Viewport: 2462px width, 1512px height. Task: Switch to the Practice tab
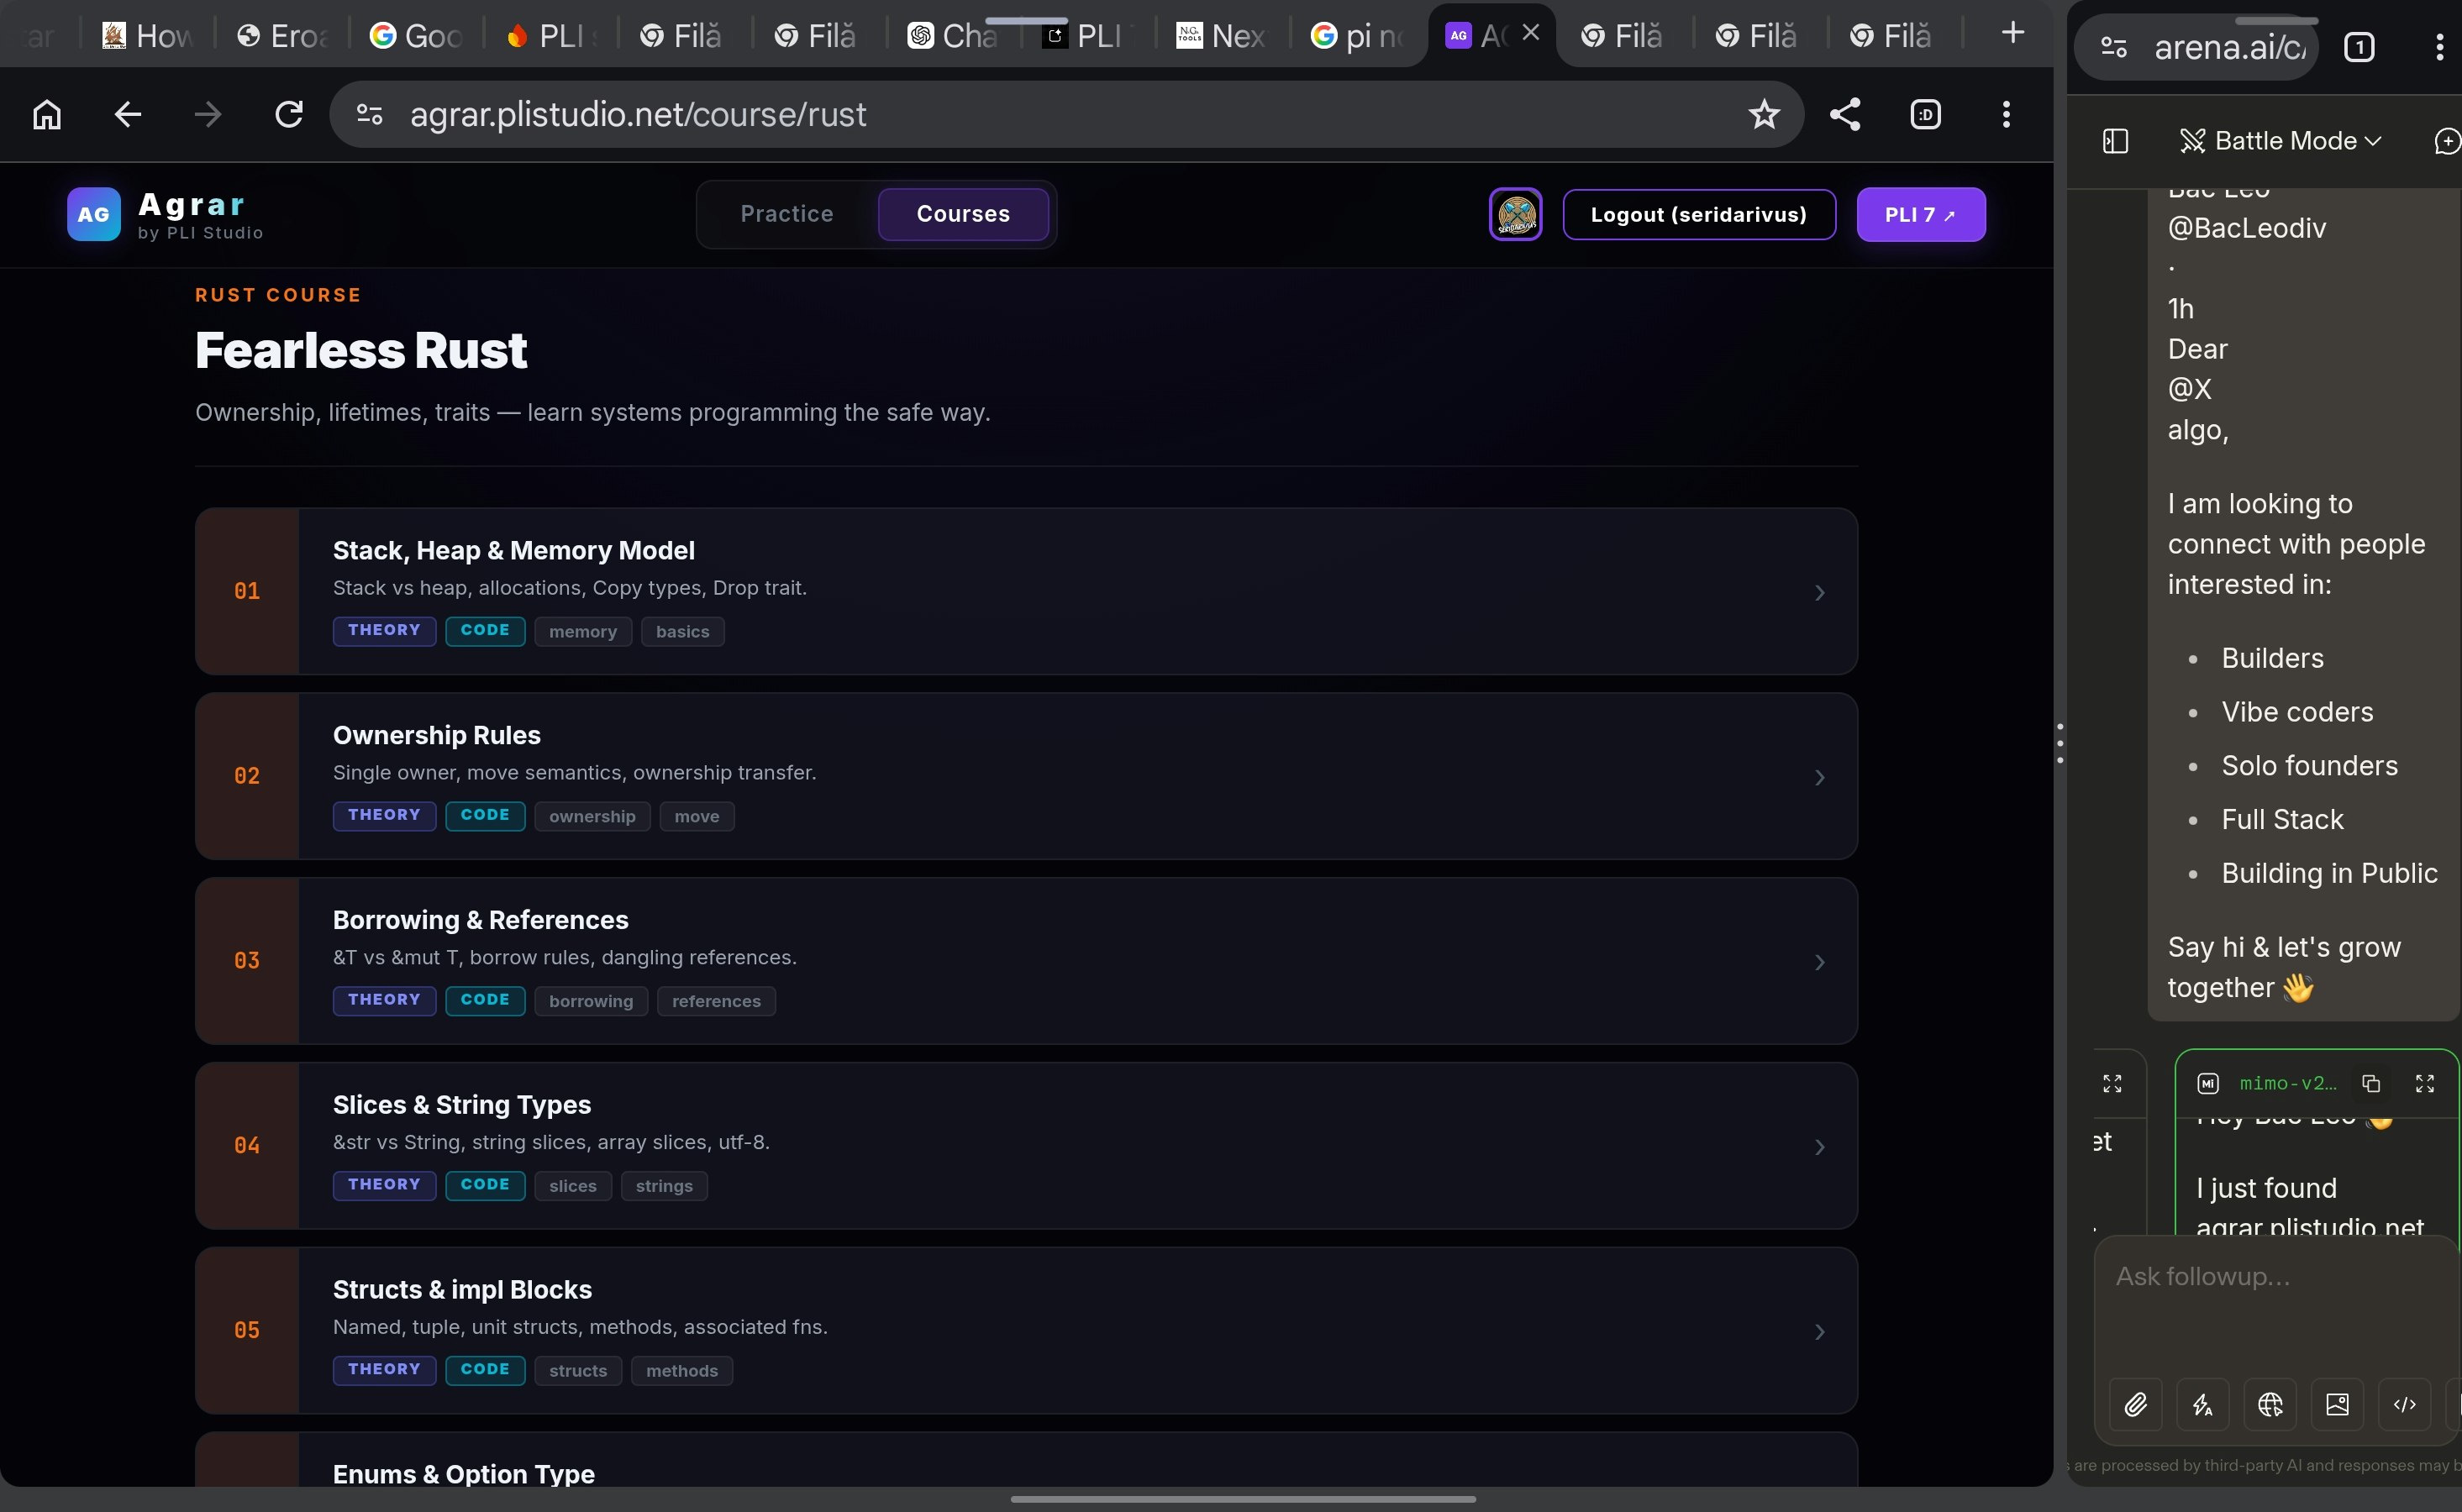click(787, 214)
